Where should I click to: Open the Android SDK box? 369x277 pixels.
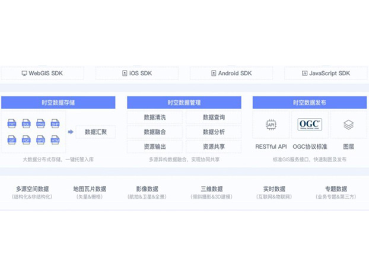point(231,74)
